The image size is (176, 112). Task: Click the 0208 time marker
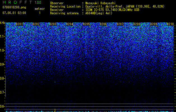pos(137,24)
